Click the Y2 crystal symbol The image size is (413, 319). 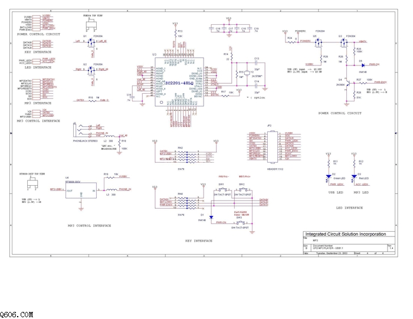(x=247, y=73)
